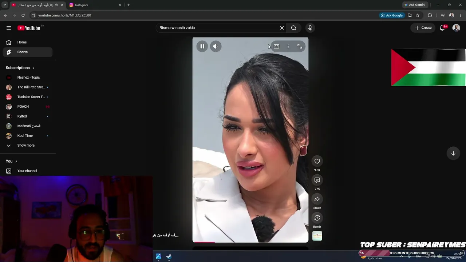Image resolution: width=466 pixels, height=262 pixels.
Task: Mute the YouTube tab via speaker icon
Action: (57, 5)
